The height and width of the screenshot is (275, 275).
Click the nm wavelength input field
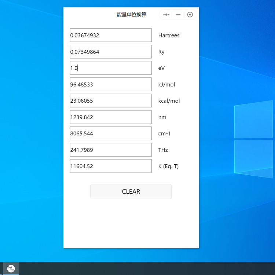[111, 117]
